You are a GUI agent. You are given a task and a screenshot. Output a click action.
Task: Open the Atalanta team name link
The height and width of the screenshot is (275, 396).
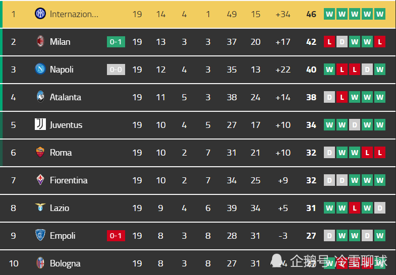[66, 97]
